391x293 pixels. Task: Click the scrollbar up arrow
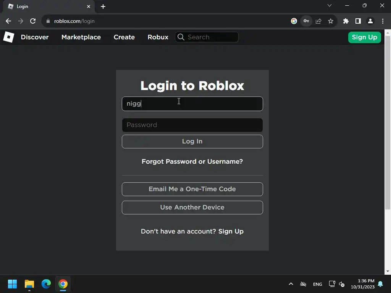point(388,33)
